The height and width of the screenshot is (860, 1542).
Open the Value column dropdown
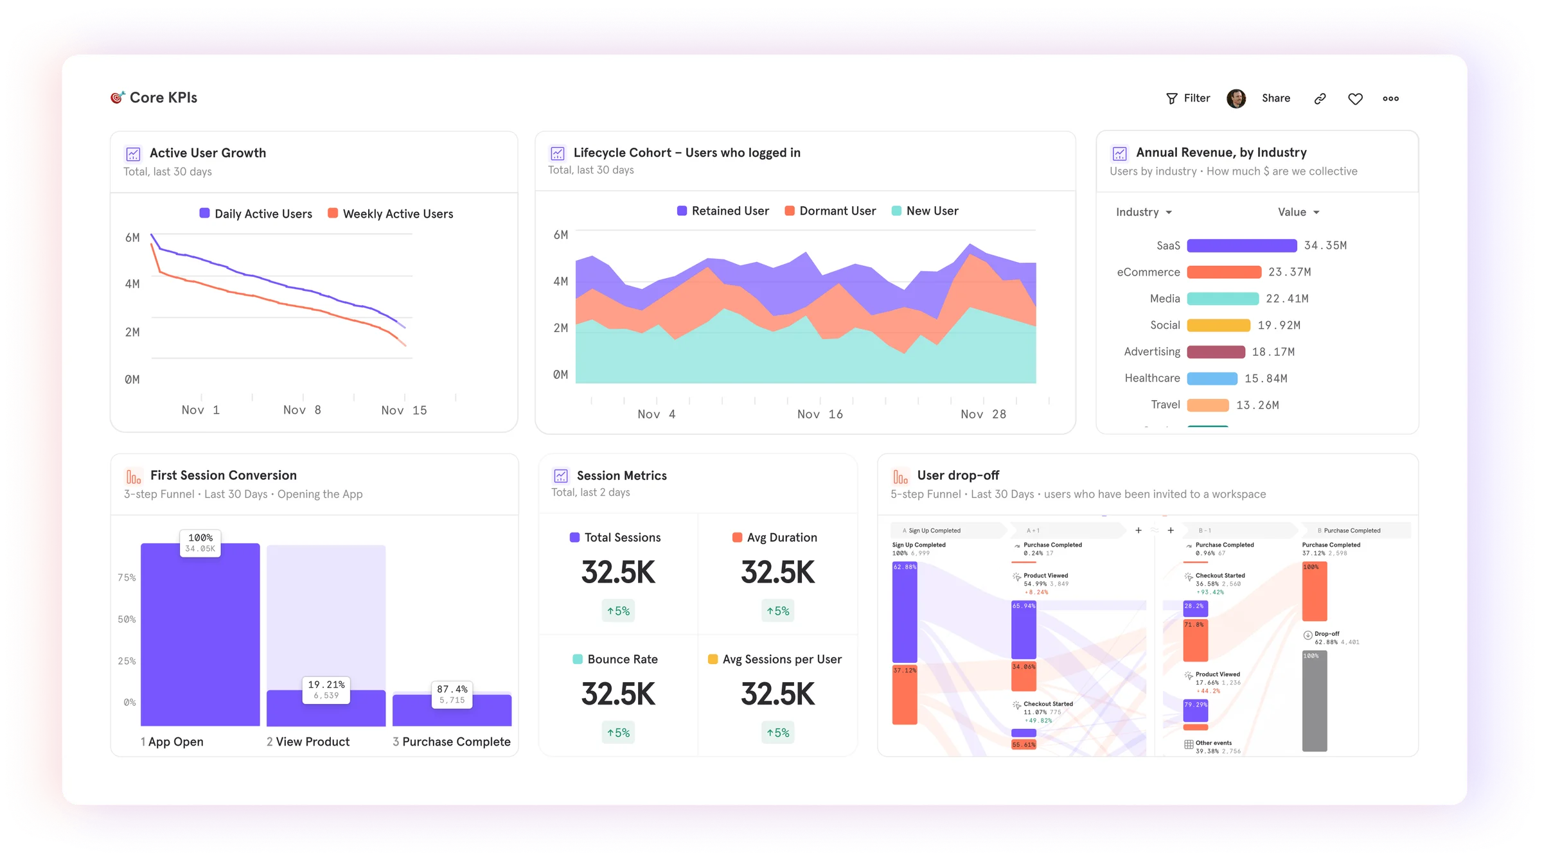click(x=1298, y=212)
